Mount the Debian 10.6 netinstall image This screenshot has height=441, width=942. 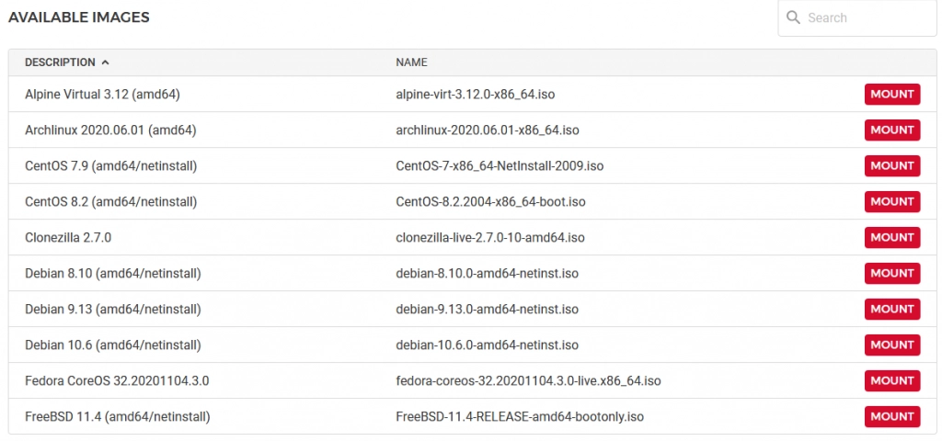coord(891,345)
